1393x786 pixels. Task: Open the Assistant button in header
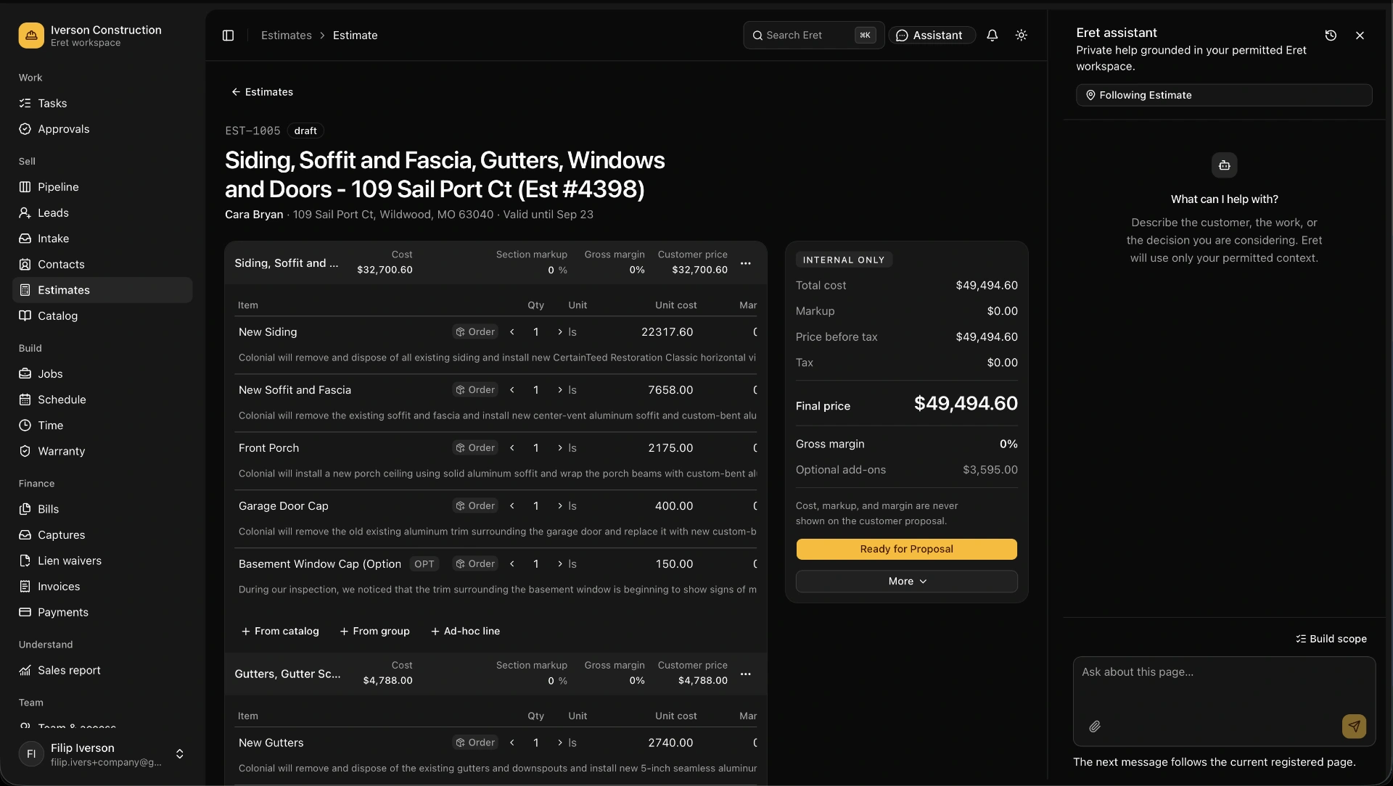pyautogui.click(x=932, y=36)
